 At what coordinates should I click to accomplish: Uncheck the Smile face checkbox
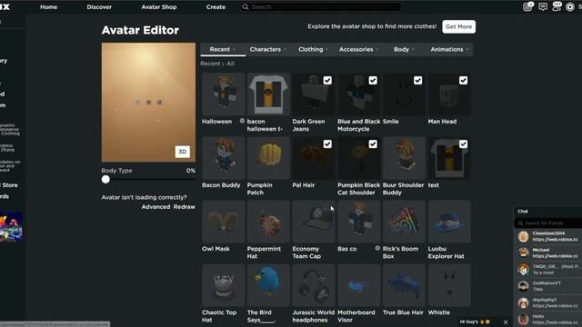pyautogui.click(x=418, y=81)
